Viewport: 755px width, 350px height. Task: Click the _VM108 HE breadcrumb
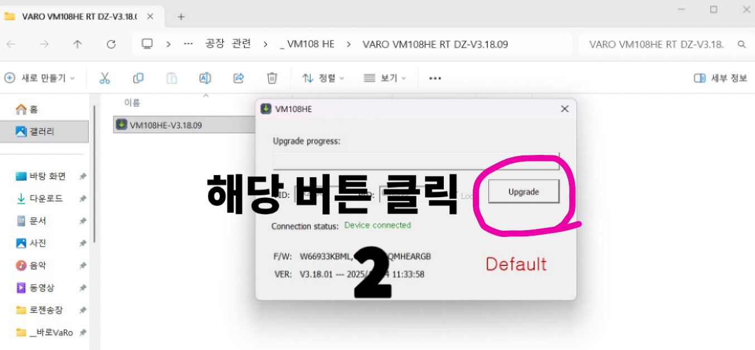coord(307,43)
